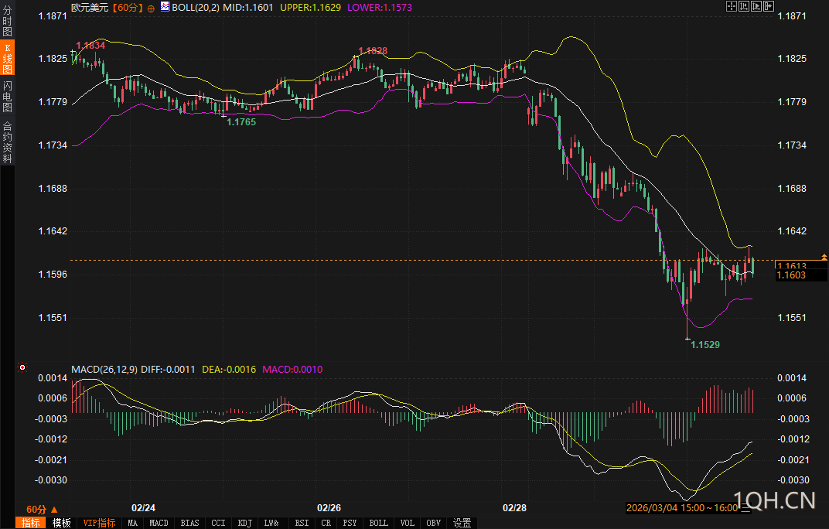Click the orange price alert marker on right axis

824,256
